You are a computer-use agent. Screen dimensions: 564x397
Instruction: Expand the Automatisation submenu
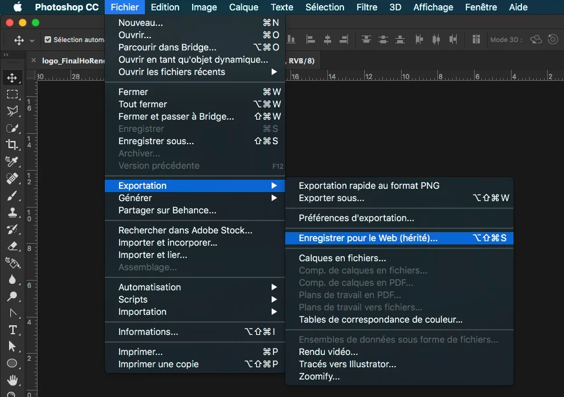point(274,287)
